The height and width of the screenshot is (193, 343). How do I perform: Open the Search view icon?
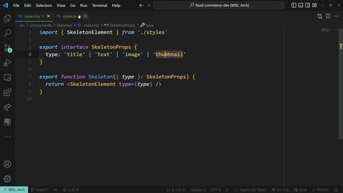(7, 33)
